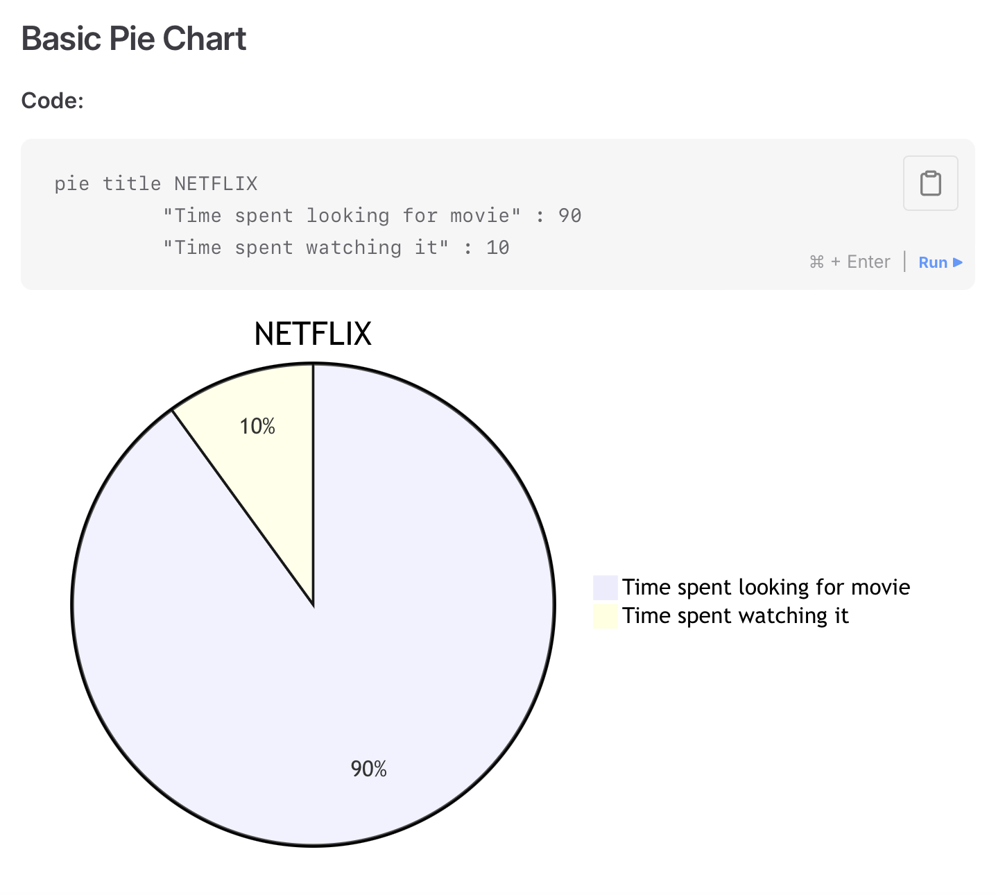Click the "Basic Pie Chart" heading
996x895 pixels.
point(134,39)
